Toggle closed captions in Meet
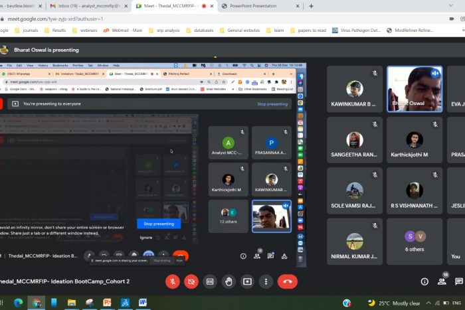465x310 pixels. pyautogui.click(x=210, y=281)
